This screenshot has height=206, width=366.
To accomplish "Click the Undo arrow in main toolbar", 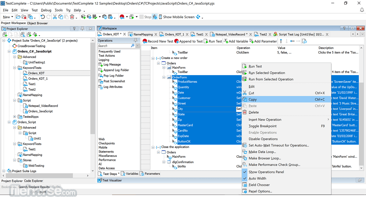I will coord(43,17).
